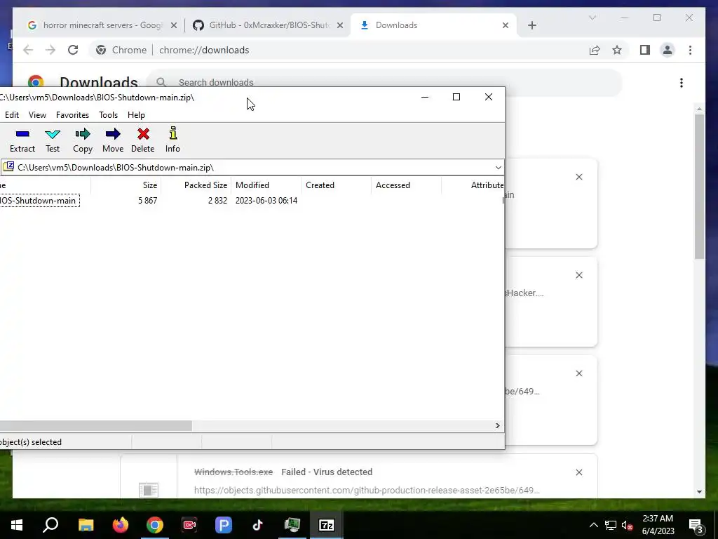Click the Extract button in 7-Zip toolbar
718x539 pixels.
click(x=22, y=140)
